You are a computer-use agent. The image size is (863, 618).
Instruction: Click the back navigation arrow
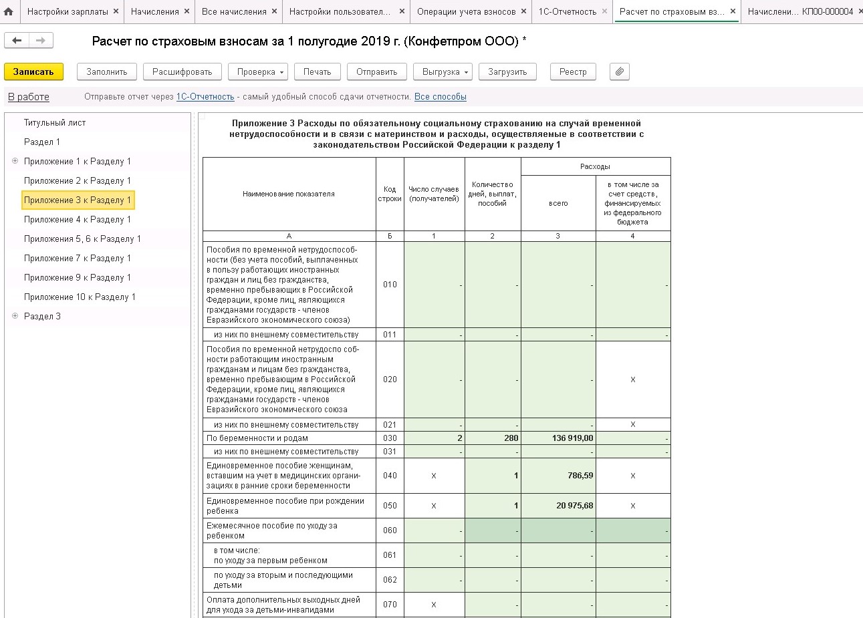[x=17, y=41]
